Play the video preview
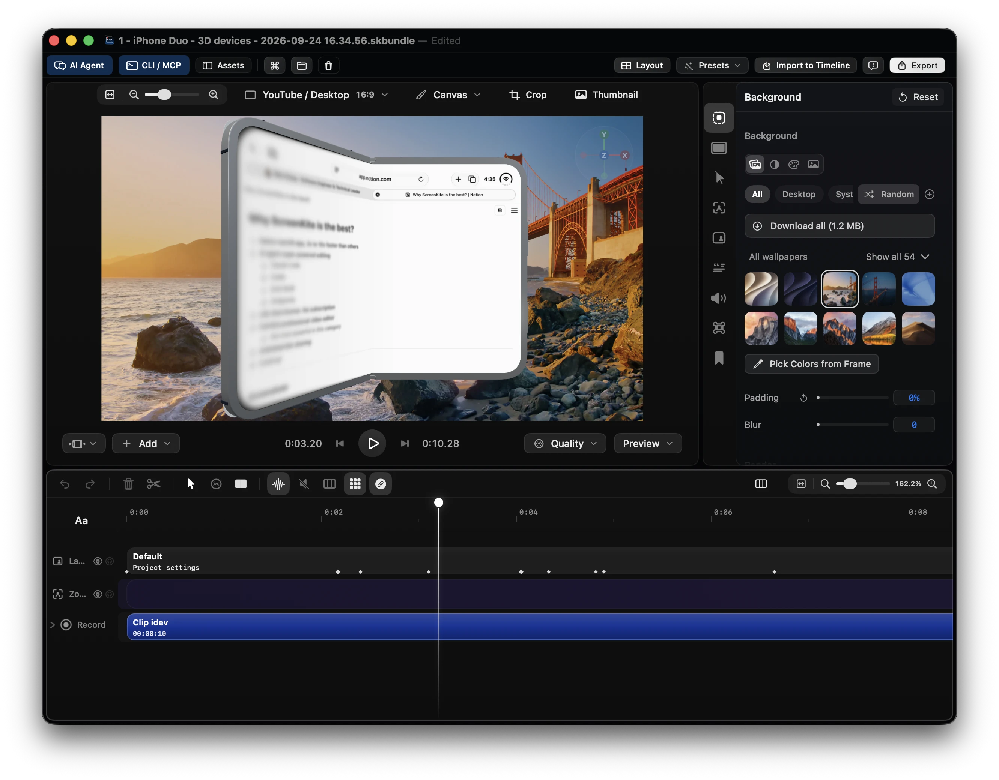Viewport: 999px width, 780px height. tap(372, 444)
